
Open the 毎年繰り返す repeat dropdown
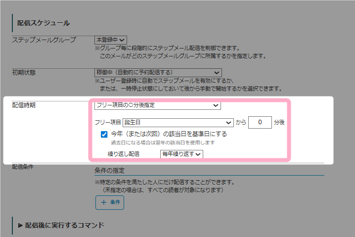(x=181, y=154)
